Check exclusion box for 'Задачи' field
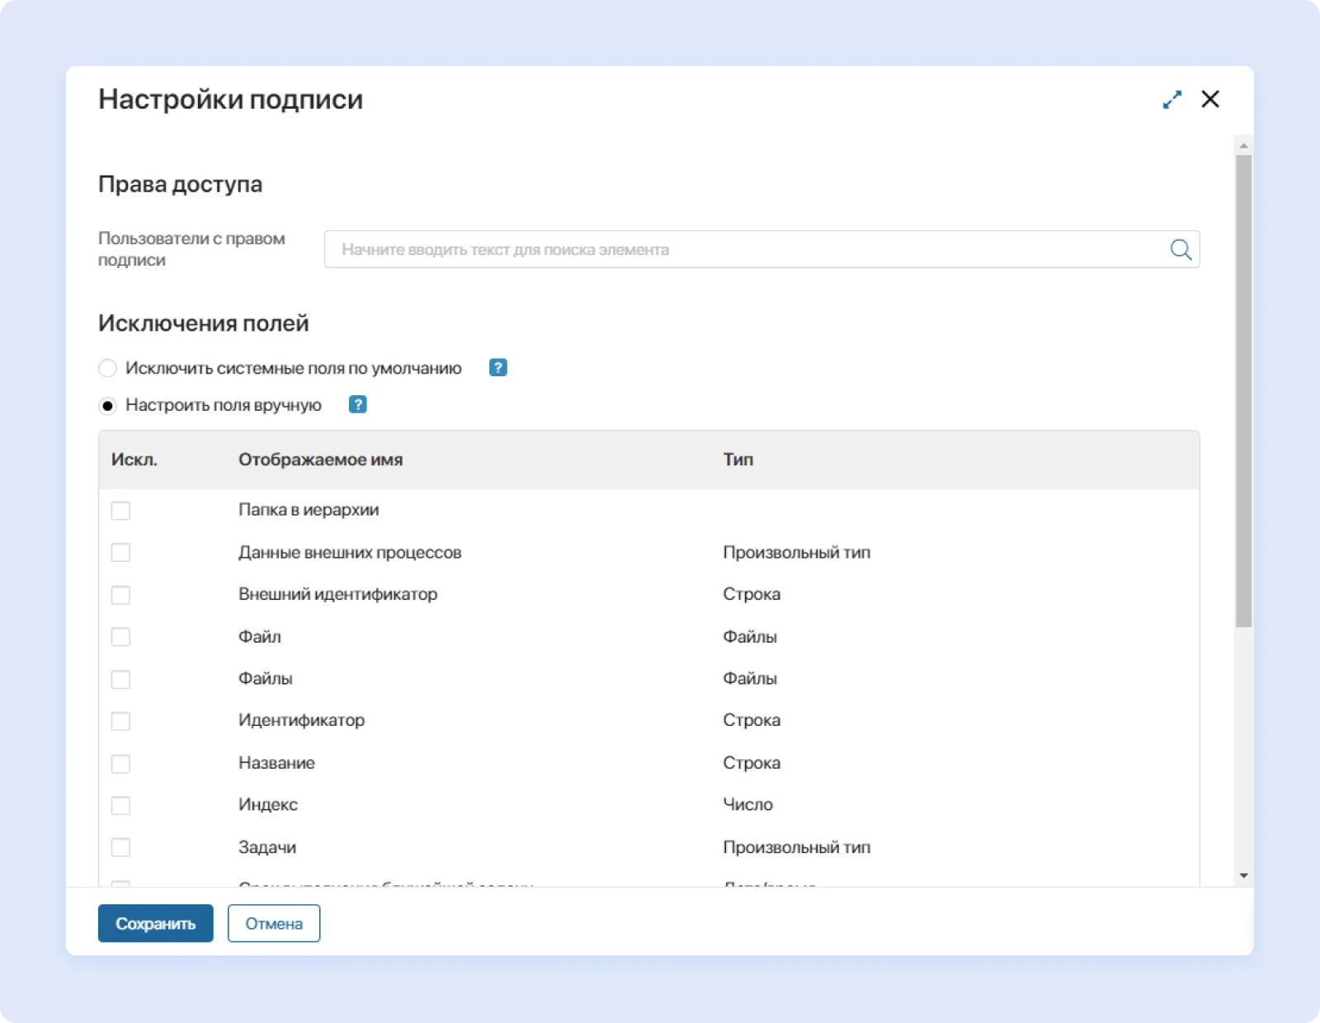 point(121,847)
